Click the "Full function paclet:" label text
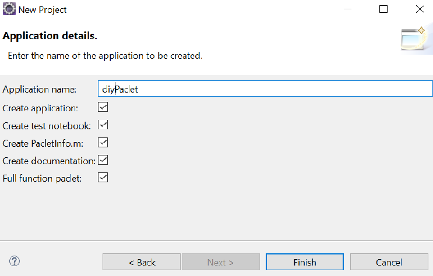433x276 pixels. [42, 179]
